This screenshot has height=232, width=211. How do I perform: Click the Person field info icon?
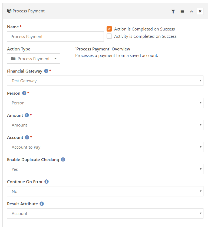[24, 93]
